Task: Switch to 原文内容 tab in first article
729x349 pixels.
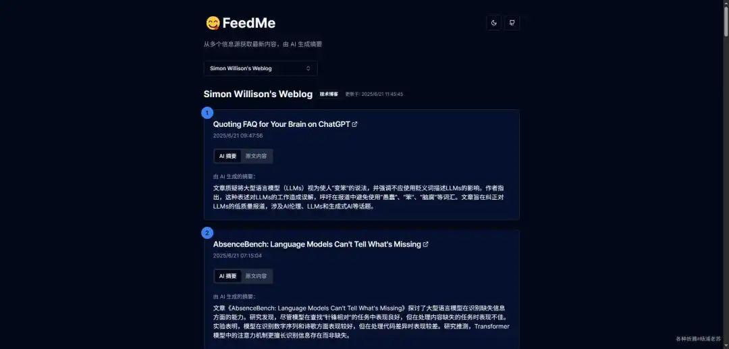Action: (x=256, y=156)
